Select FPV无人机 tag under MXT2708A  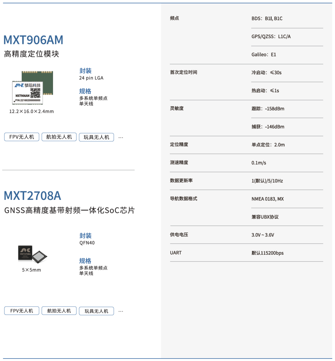(x=22, y=311)
